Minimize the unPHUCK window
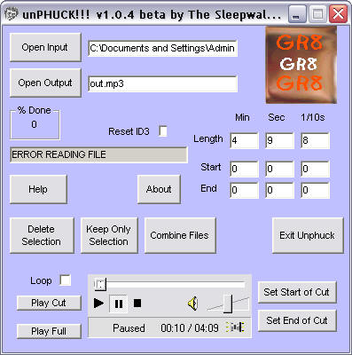Viewport: 352px width, 355px height. 297,14
